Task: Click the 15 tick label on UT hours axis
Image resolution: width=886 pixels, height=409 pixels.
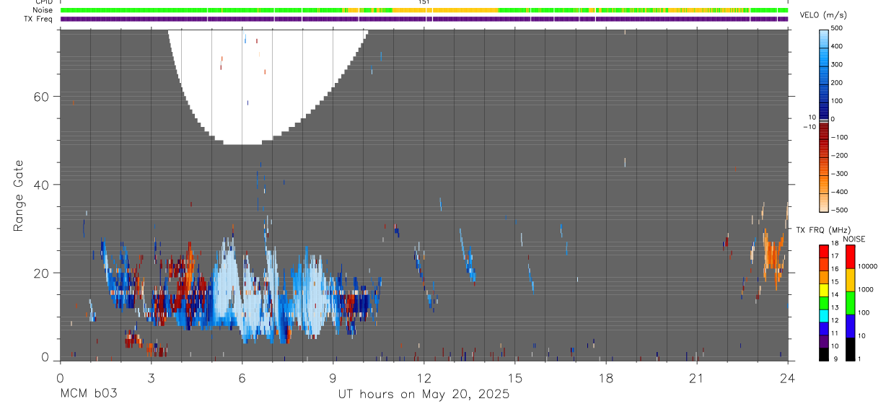Action: (514, 378)
